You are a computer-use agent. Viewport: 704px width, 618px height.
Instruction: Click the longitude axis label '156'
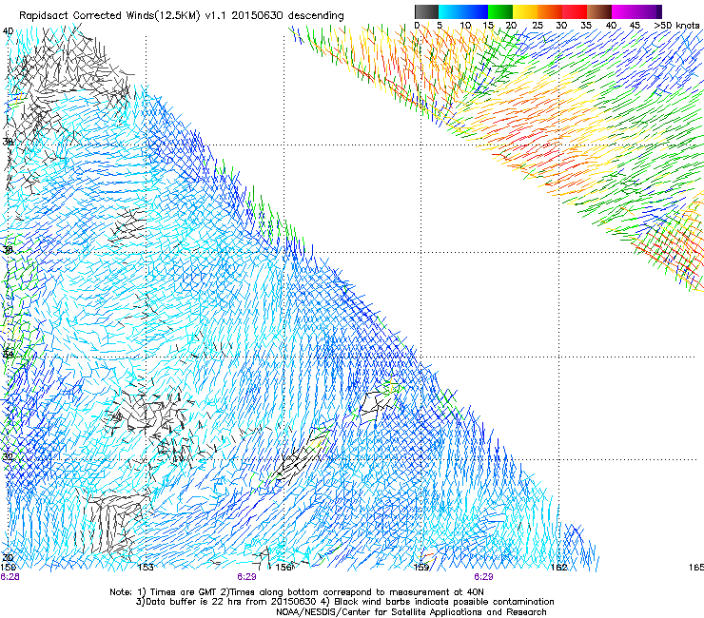click(284, 568)
